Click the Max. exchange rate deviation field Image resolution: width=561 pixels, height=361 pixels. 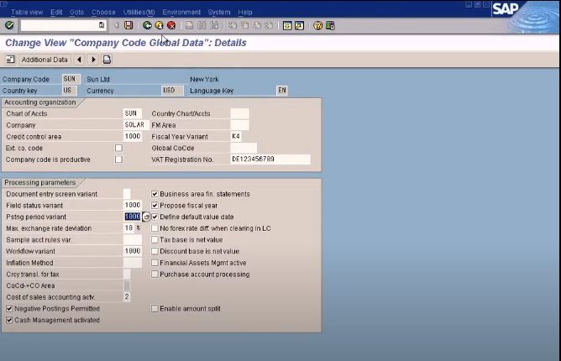point(128,228)
